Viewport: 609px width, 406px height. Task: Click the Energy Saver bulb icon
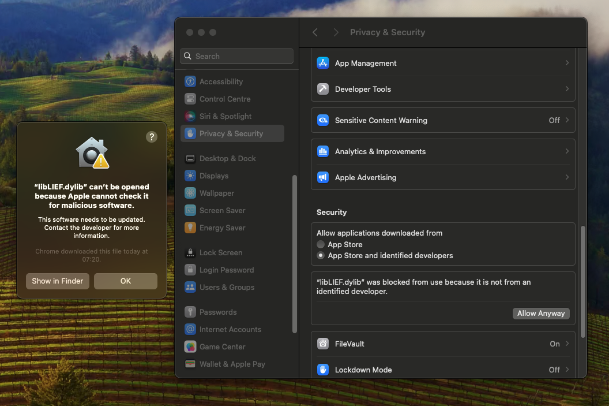click(x=190, y=228)
